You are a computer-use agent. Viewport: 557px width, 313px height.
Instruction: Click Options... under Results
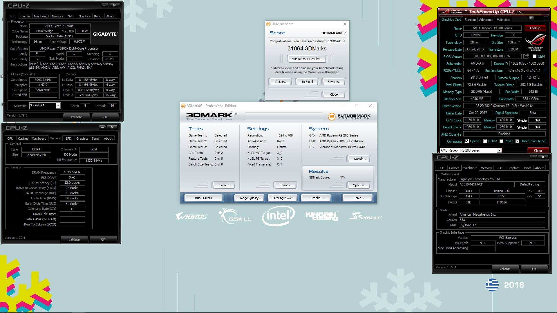click(x=359, y=185)
